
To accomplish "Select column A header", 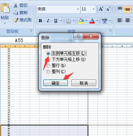I will [5, 46].
